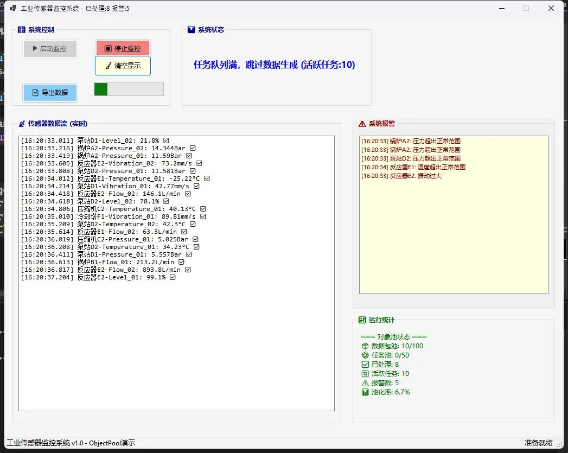Screen dimensions: 568x453
Task: Click checkmark on 反应器E2-Flow_02 146.1L/min row
Action: 188,194
